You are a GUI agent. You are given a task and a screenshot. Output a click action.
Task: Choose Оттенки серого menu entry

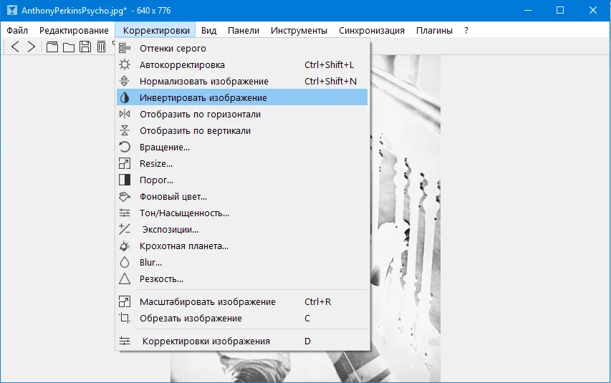point(242,48)
